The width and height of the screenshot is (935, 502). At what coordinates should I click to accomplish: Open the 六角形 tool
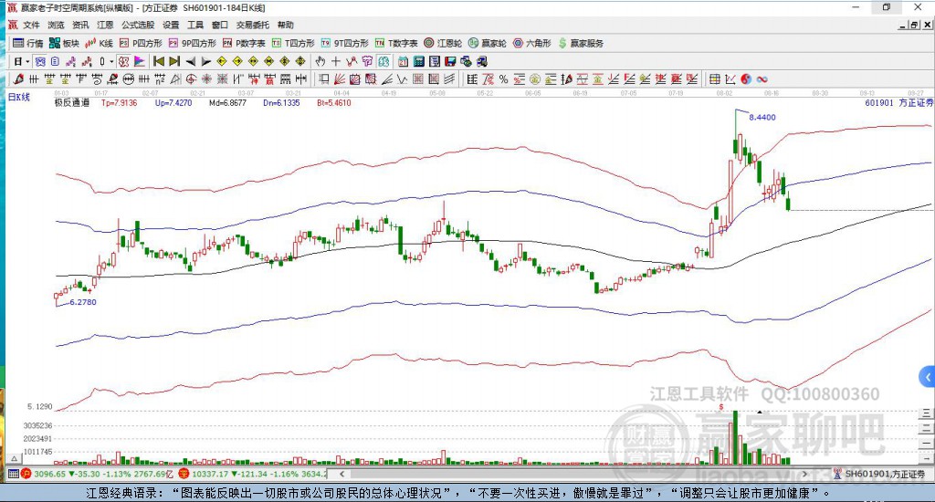tap(532, 43)
